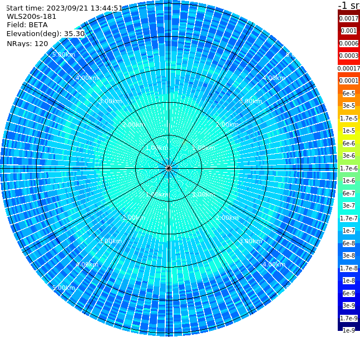Click the 0.00017 color bar label

(349, 68)
